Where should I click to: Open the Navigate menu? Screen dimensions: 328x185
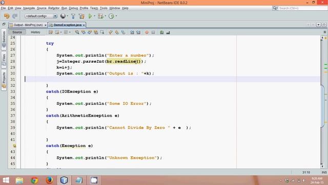point(29,8)
